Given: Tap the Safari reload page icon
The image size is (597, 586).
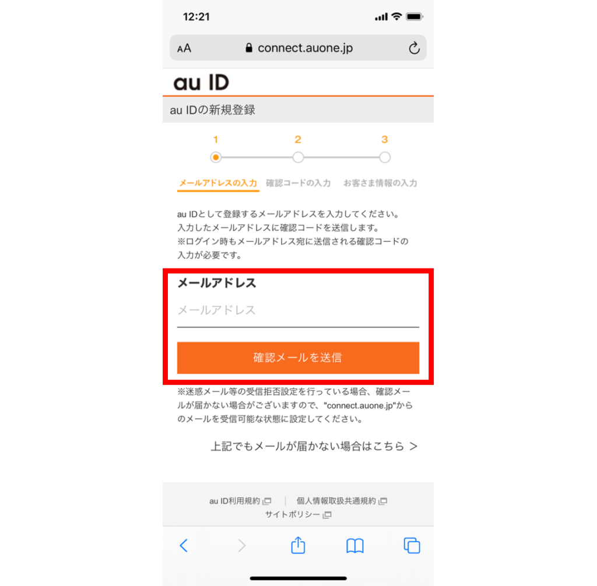Looking at the screenshot, I should point(414,48).
